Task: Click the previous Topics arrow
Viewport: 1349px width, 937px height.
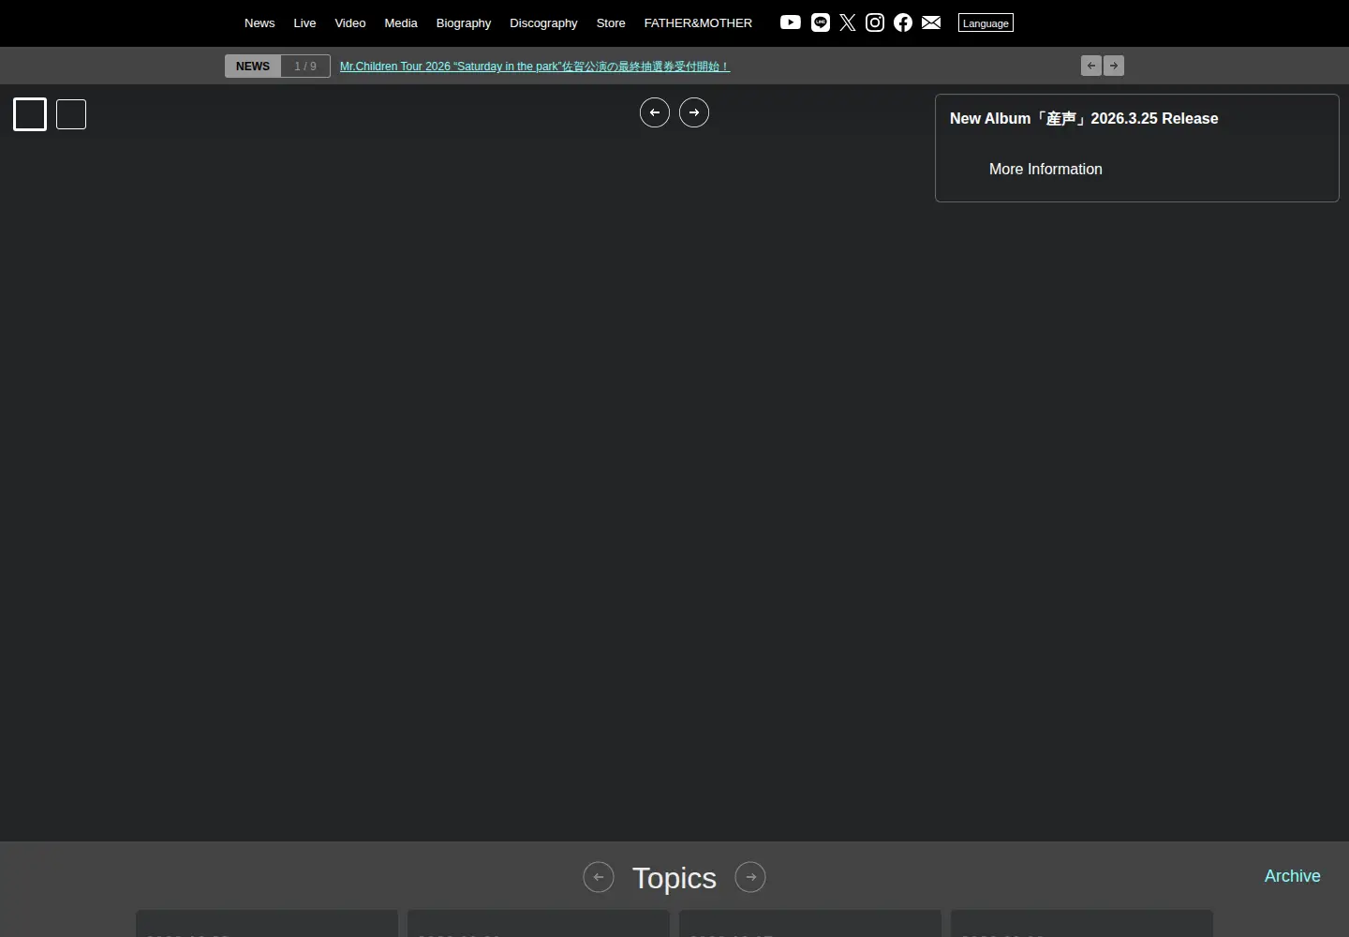Action: coord(599,877)
